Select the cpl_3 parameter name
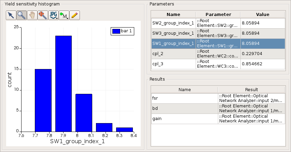 coord(158,64)
